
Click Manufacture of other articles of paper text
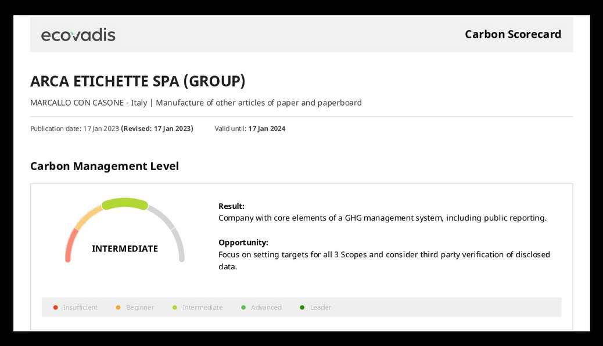pos(259,103)
